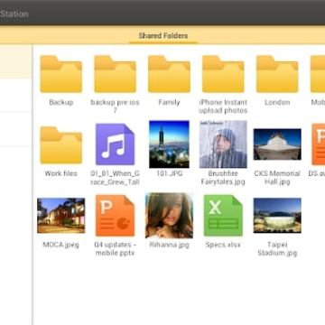Screen dimensions: 325x325
Task: Click the 'CKS Memorial Hall.jpg' file name
Action: click(277, 178)
